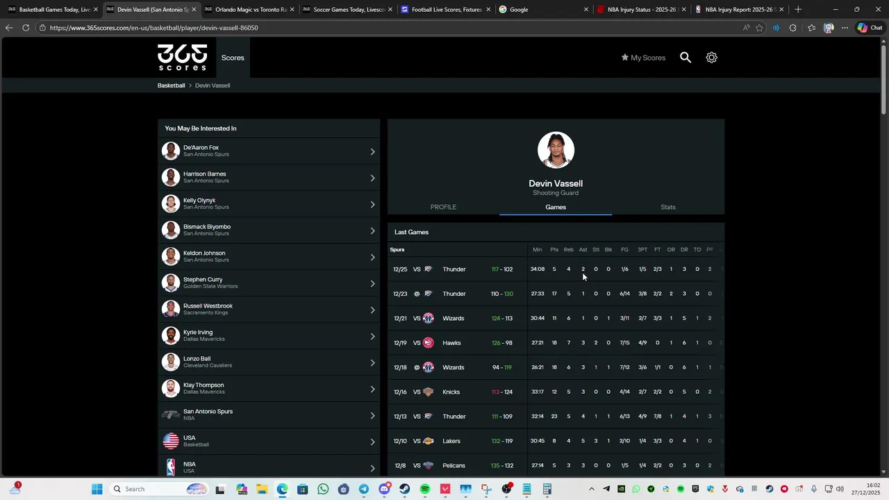Click the Basketball breadcrumb link

171,85
